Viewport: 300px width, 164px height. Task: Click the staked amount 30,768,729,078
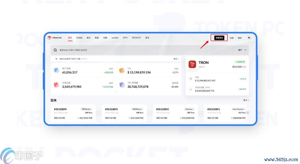click(x=138, y=87)
